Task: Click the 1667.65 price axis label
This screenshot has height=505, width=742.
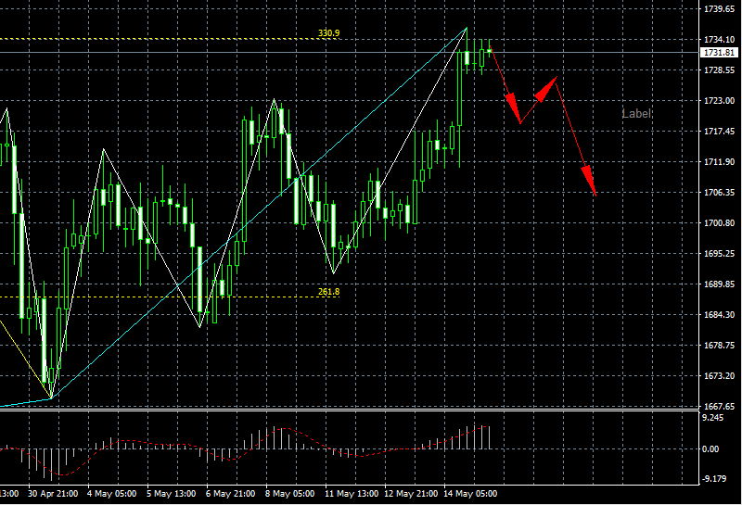Action: (720, 406)
